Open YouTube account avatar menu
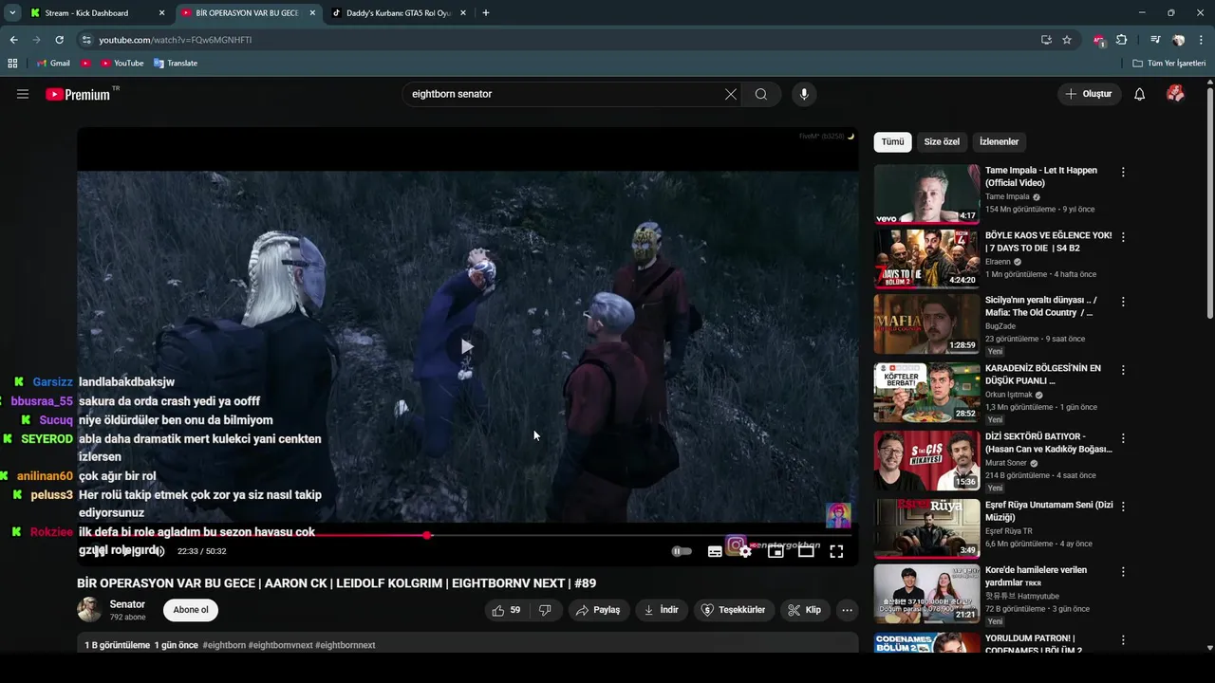 click(1175, 94)
